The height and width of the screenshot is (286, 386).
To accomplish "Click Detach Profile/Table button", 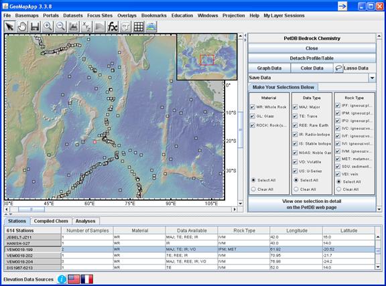I will [x=312, y=58].
